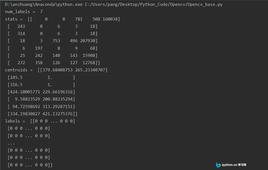Click the stats value 140

pyautogui.click(x=56, y=56)
